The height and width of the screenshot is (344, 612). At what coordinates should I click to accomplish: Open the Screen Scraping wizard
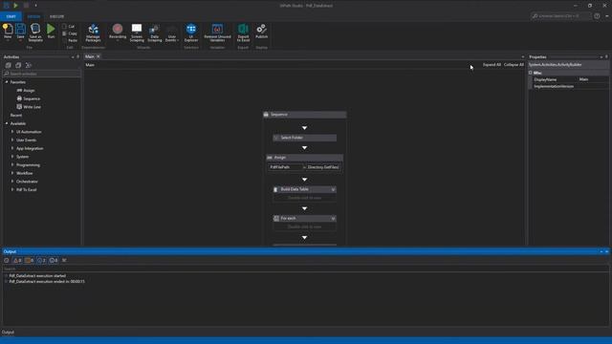[x=137, y=32]
